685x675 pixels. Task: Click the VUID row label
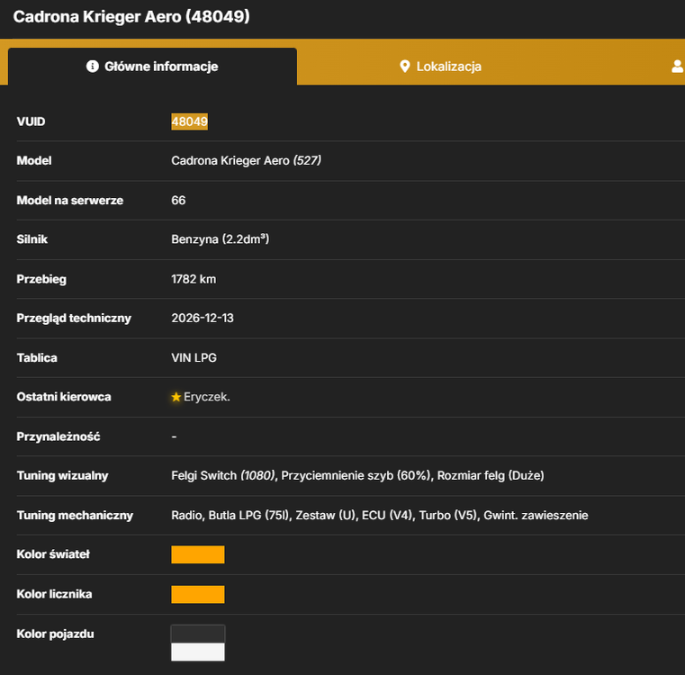click(31, 121)
